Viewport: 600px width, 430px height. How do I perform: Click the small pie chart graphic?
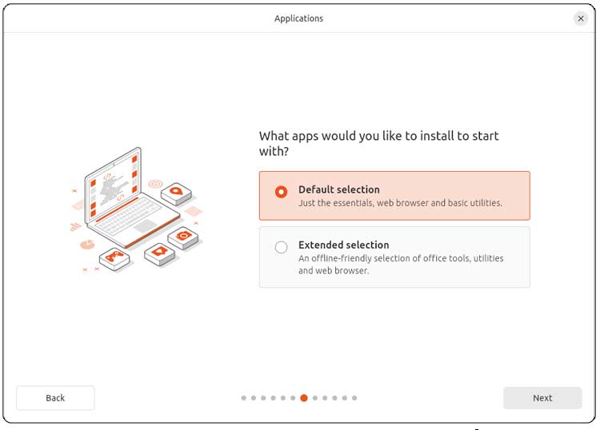(87, 244)
